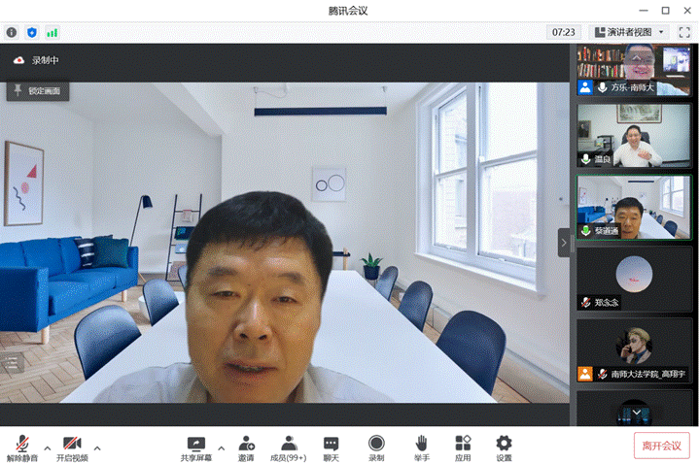Open the Invite (邀请) icon

pyautogui.click(x=246, y=447)
